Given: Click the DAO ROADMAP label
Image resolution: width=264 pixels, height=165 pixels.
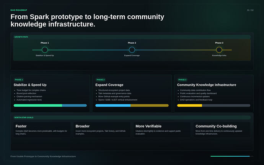Looking at the screenshot, I should [x=19, y=10].
